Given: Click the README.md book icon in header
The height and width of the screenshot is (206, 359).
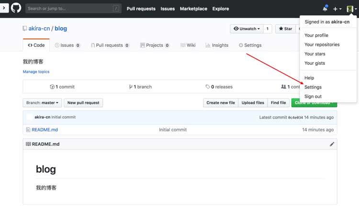Looking at the screenshot, I should (x=28, y=144).
